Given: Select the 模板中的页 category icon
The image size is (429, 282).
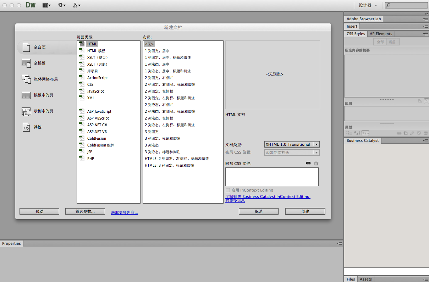Looking at the screenshot, I should pos(26,95).
